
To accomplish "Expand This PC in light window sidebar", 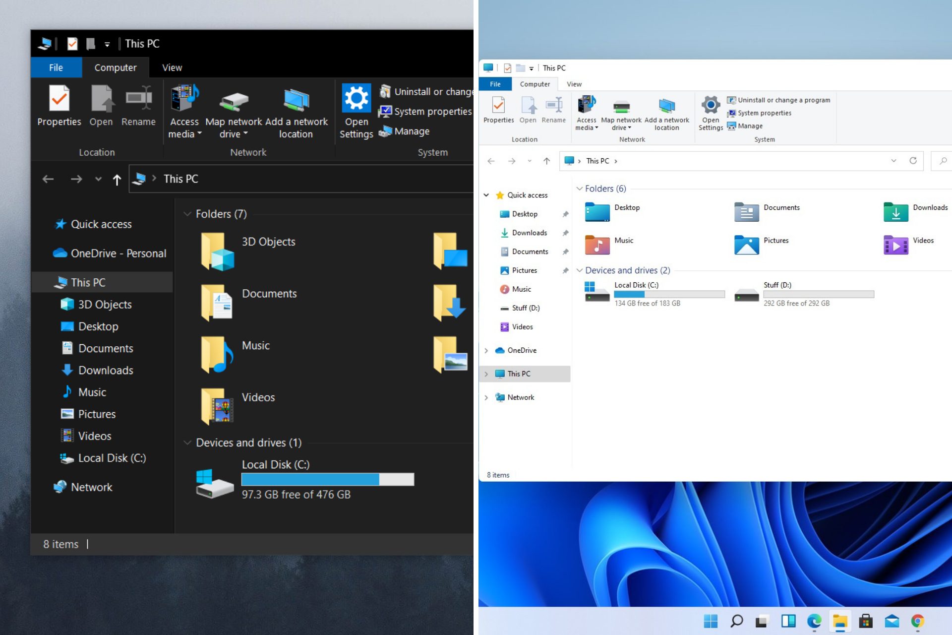I will pyautogui.click(x=486, y=374).
